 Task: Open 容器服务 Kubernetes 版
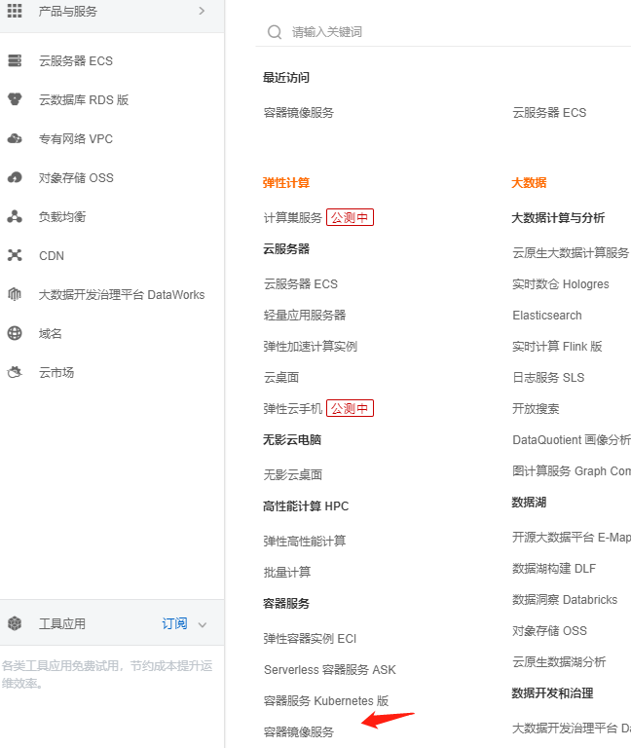(326, 701)
